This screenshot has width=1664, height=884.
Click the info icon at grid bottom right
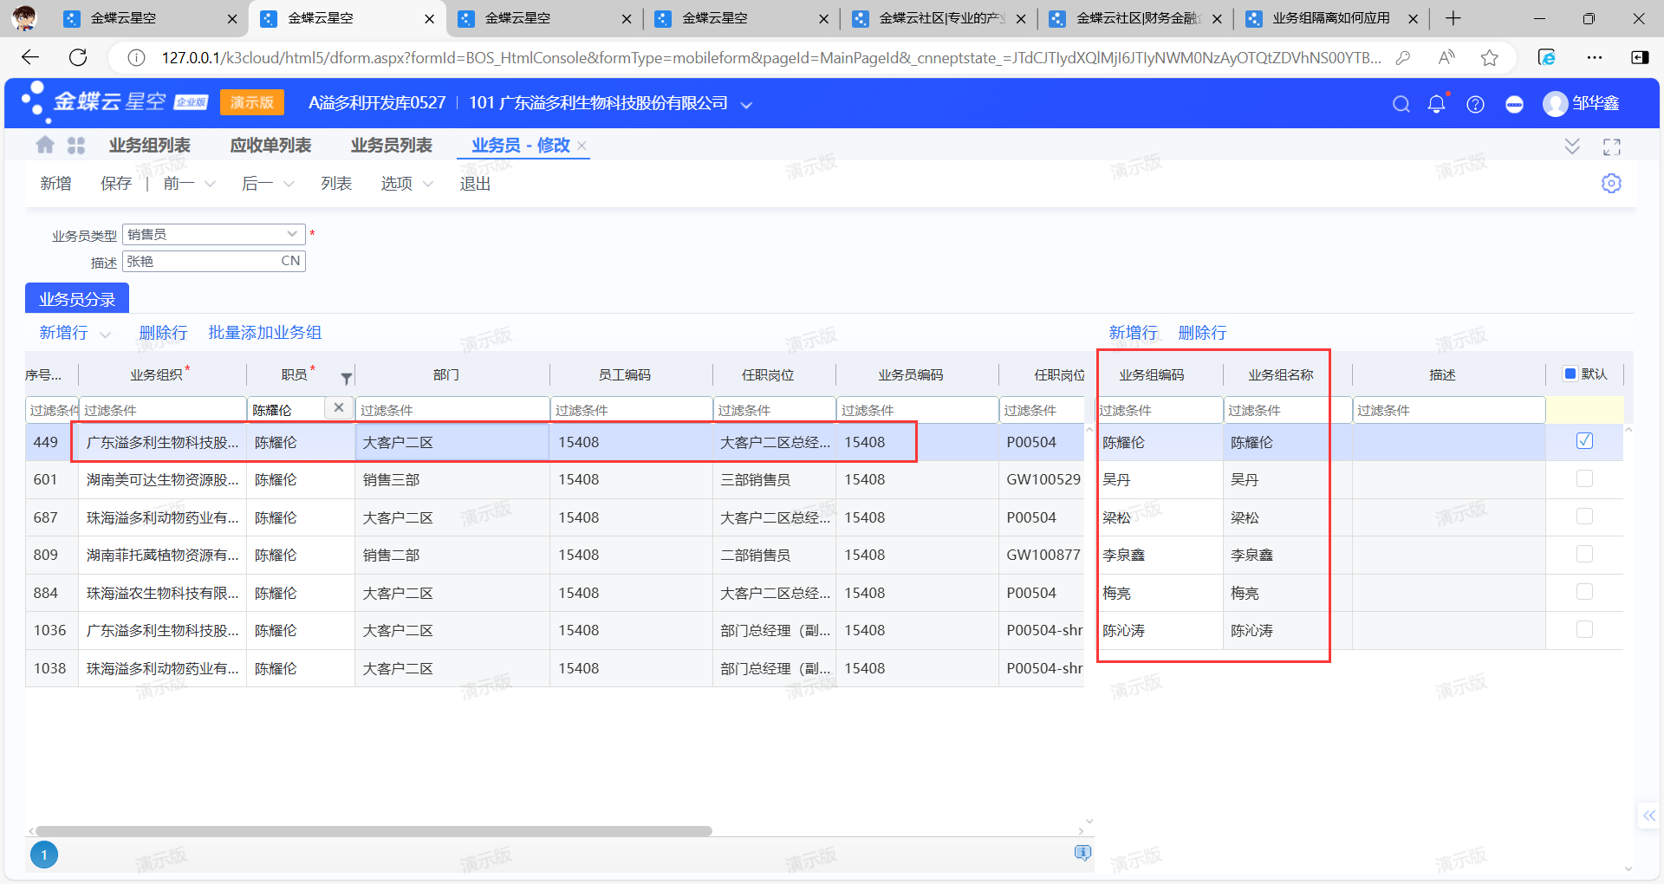click(x=1082, y=853)
